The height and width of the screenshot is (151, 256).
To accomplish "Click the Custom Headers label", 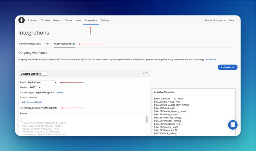I will pyautogui.click(x=29, y=97).
